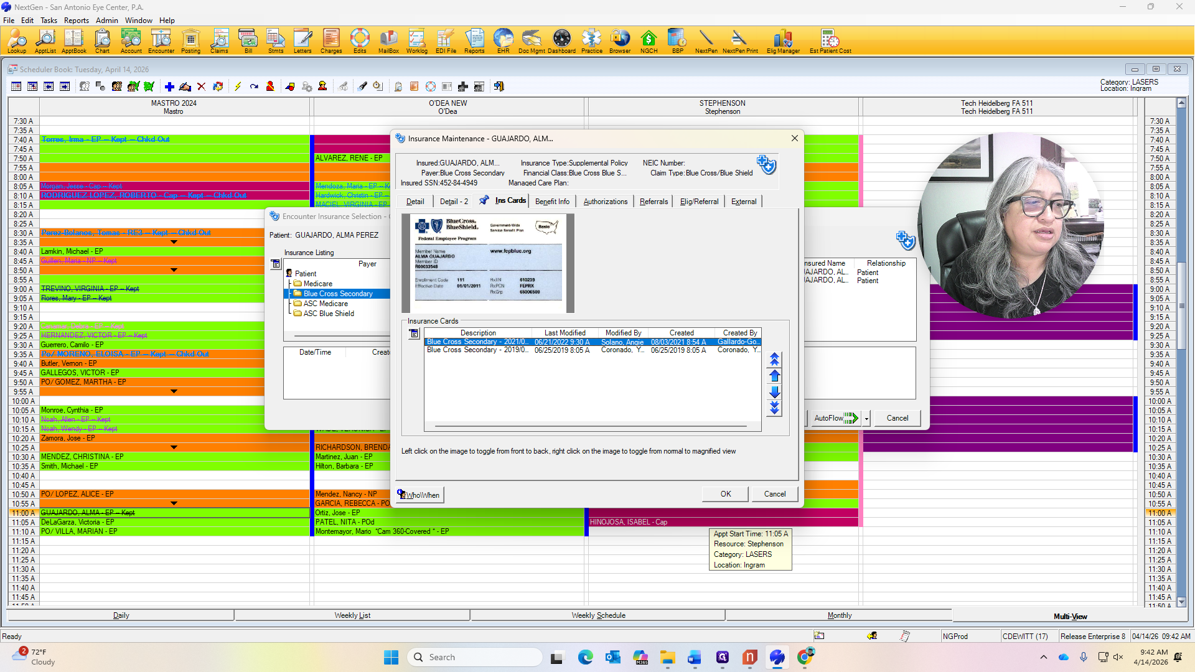Move insurance card to bottom of list
This screenshot has height=672, width=1195.
[774, 408]
